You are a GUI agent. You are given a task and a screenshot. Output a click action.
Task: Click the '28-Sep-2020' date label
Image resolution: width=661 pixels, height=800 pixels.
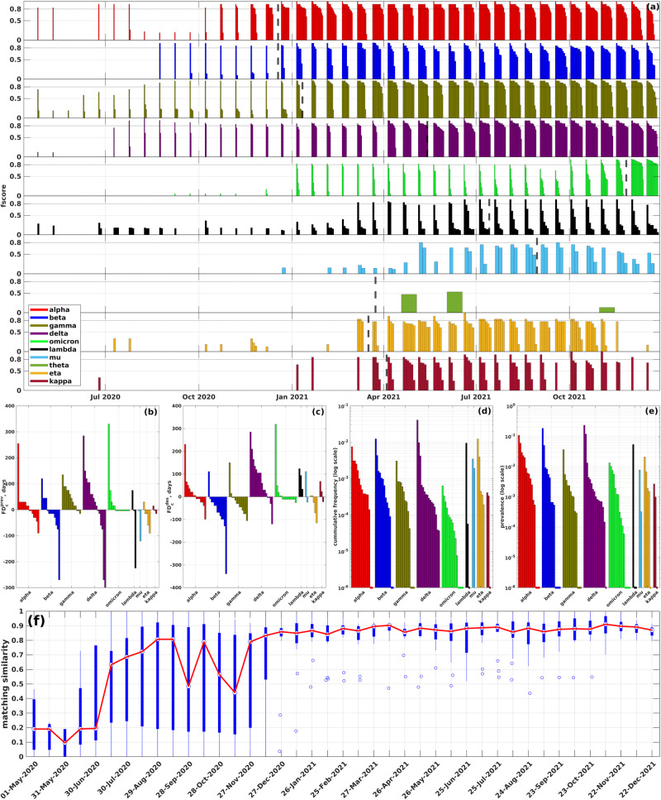pyautogui.click(x=175, y=779)
